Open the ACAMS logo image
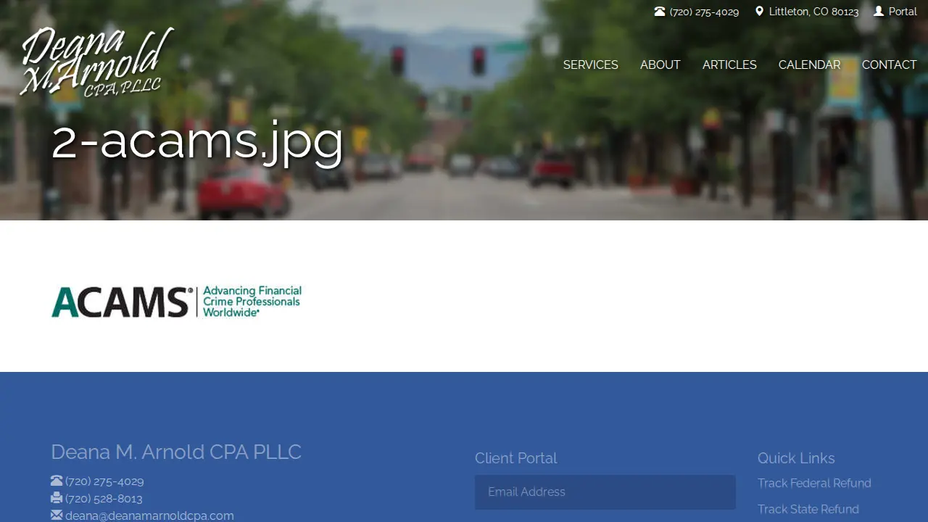Viewport: 928px width, 522px height. coord(176,302)
